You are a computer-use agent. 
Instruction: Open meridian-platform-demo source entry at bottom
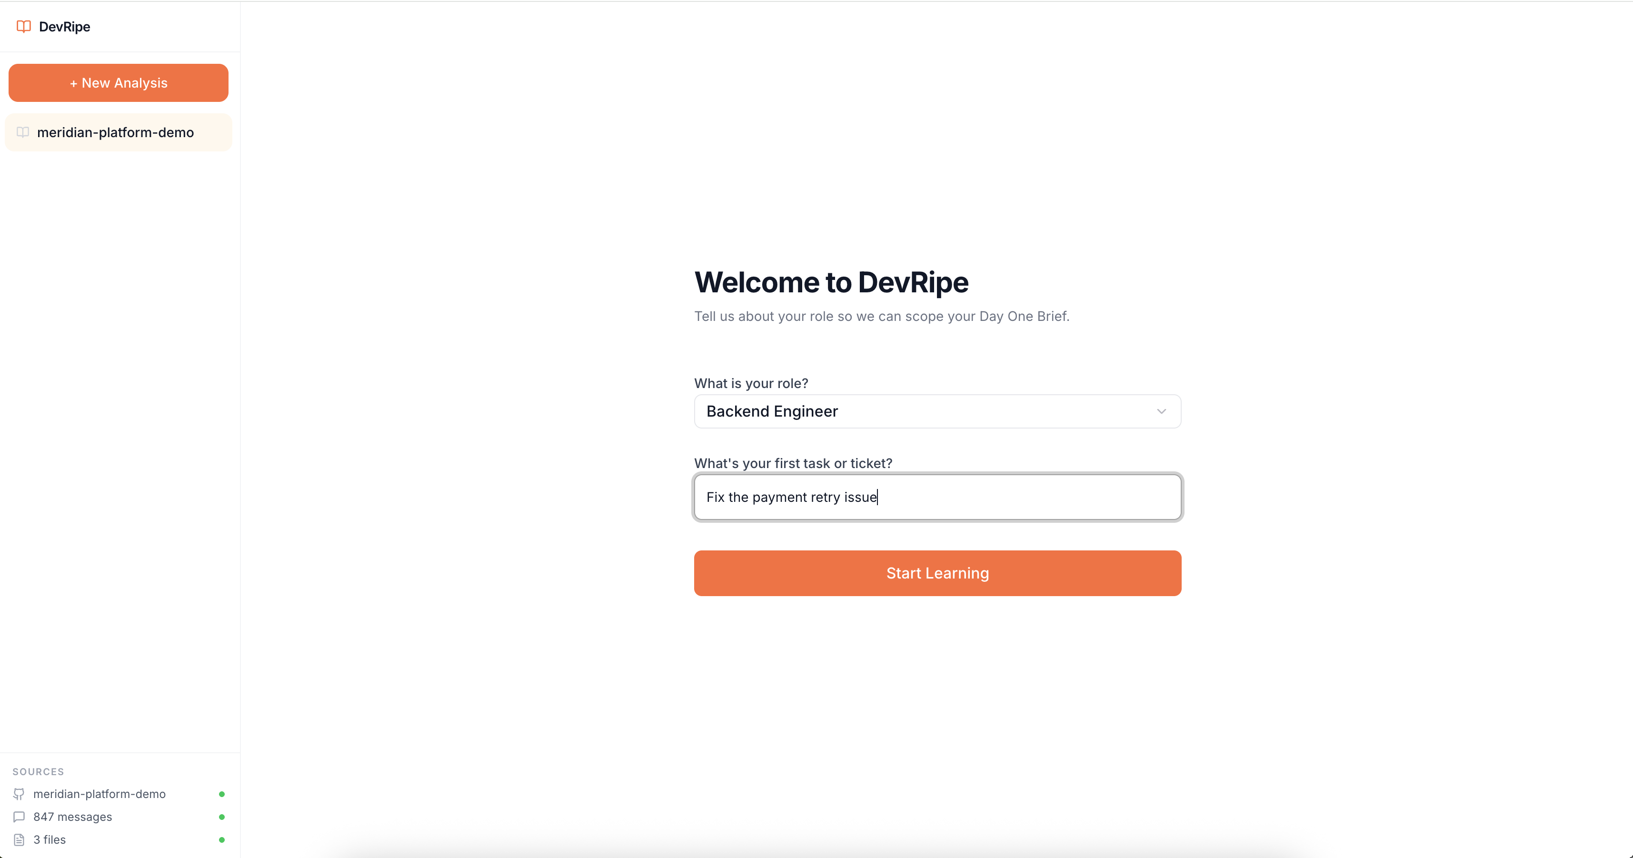tap(100, 794)
